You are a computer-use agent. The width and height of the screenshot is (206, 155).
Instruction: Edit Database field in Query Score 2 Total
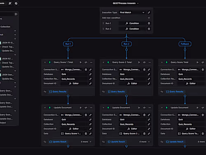point(149,74)
